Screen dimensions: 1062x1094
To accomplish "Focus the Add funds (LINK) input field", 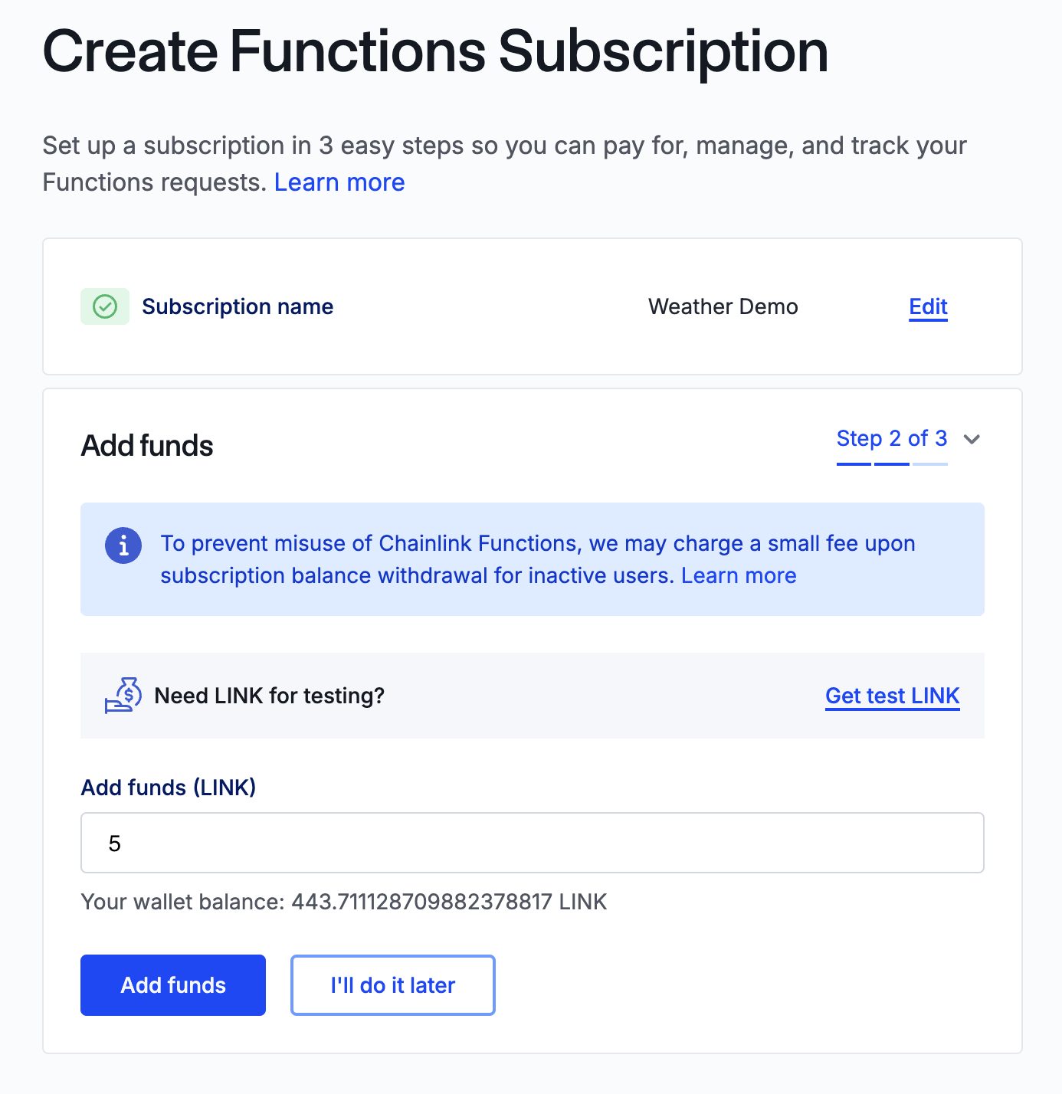I will click(x=532, y=843).
